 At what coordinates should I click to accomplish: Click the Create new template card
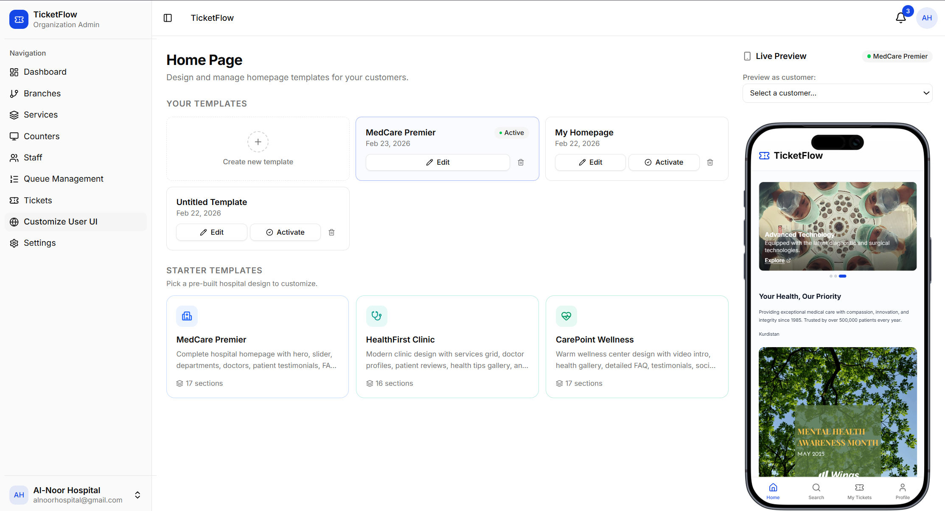(x=258, y=149)
